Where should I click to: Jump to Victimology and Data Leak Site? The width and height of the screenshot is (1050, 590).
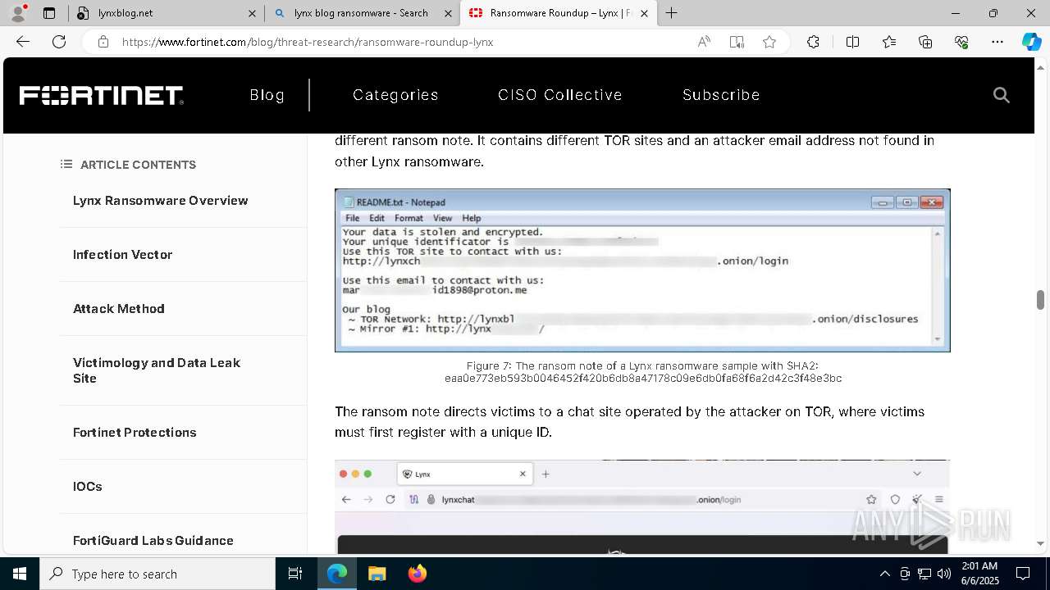(157, 370)
